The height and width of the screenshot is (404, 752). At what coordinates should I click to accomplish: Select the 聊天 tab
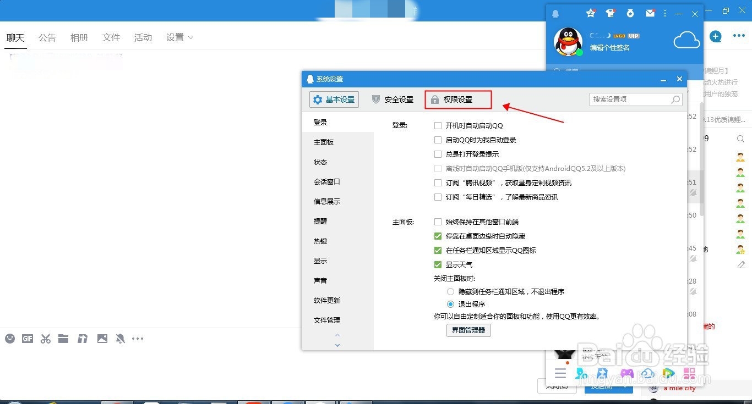coord(15,37)
